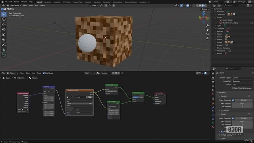This screenshot has width=254, height=143.
Task: Click the viewport zoom magnifier icon
Action: coord(208,25)
